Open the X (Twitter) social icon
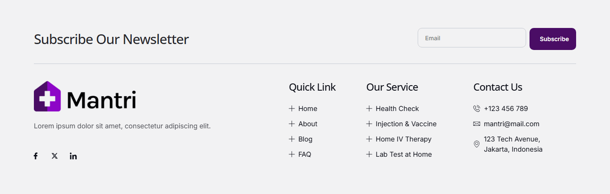The height and width of the screenshot is (194, 610). [x=55, y=156]
